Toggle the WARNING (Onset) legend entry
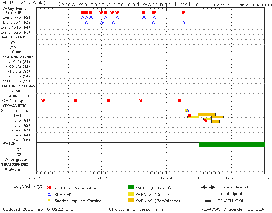The height and width of the screenshot is (213, 272). pyautogui.click(x=130, y=194)
